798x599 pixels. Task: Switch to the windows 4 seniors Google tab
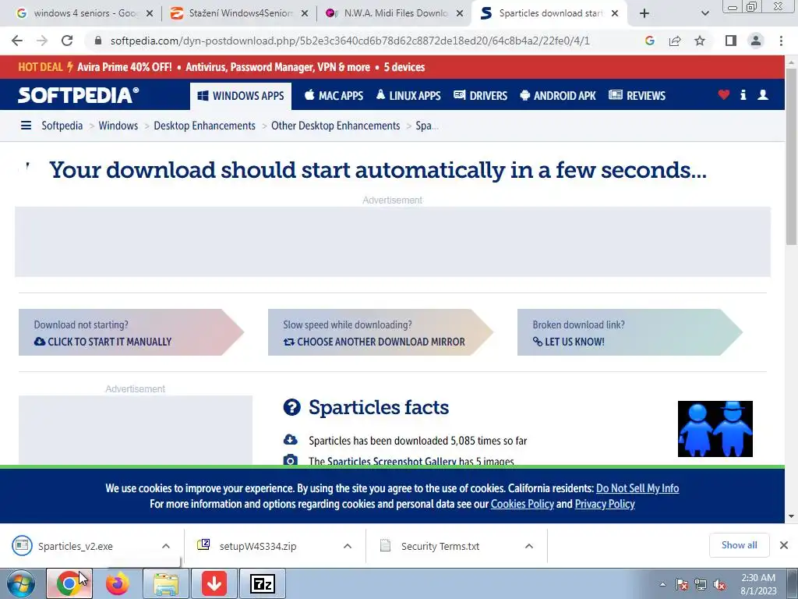coord(85,13)
